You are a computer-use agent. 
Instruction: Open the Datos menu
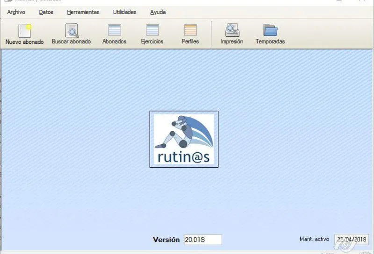(x=46, y=12)
